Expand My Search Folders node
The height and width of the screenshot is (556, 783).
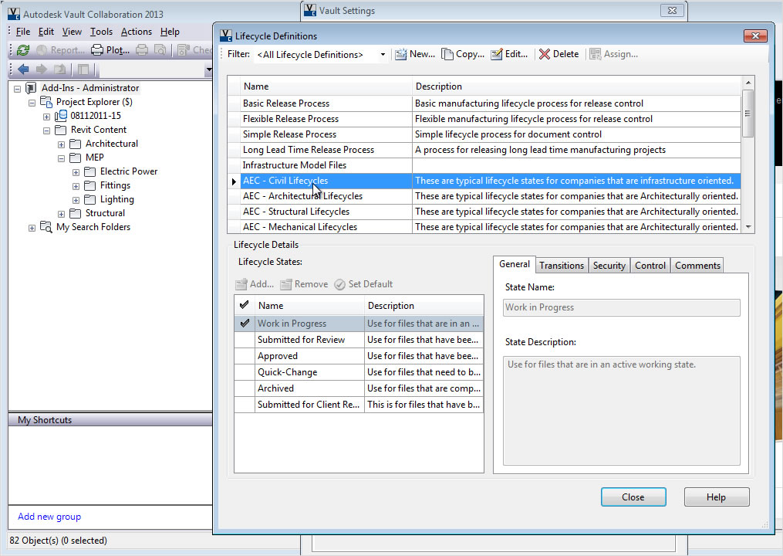(32, 228)
